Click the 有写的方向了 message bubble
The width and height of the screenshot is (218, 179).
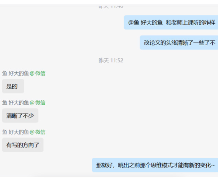[x=23, y=145]
